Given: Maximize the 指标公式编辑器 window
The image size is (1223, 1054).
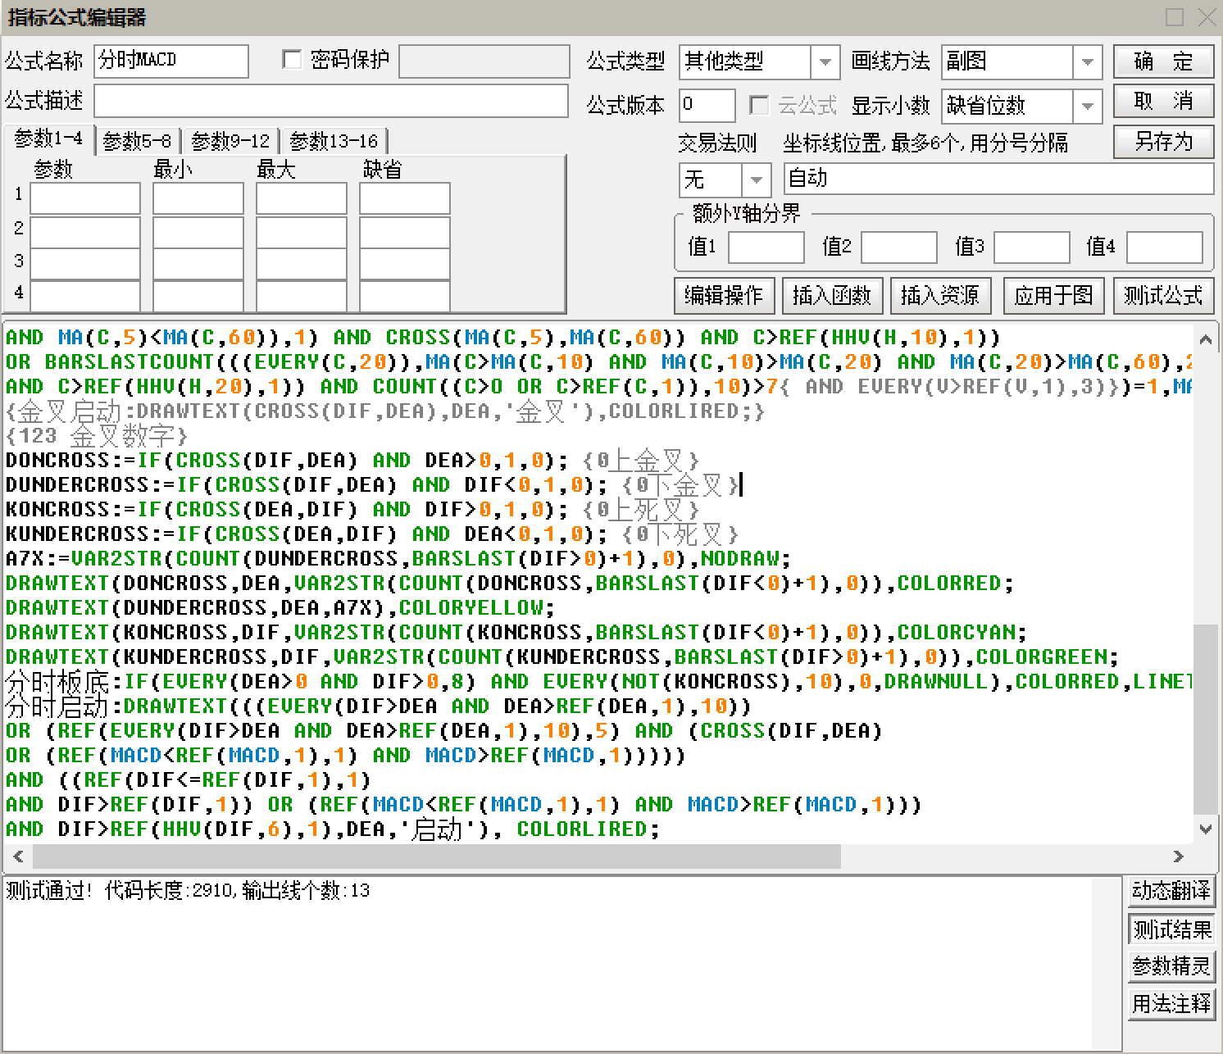Looking at the screenshot, I should [x=1174, y=17].
